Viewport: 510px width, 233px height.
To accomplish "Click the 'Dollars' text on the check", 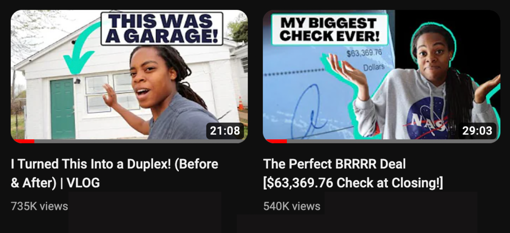I will click(x=374, y=67).
